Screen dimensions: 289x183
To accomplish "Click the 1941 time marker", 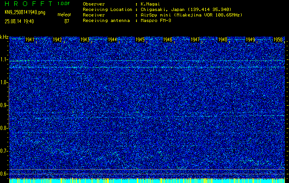I will [x=29, y=40].
